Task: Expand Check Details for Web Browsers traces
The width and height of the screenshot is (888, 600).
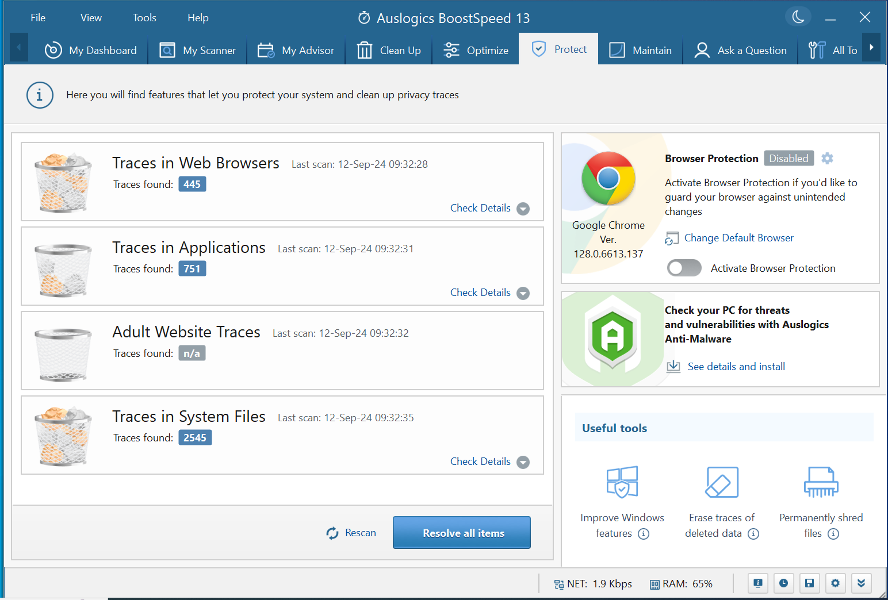Action: tap(489, 208)
